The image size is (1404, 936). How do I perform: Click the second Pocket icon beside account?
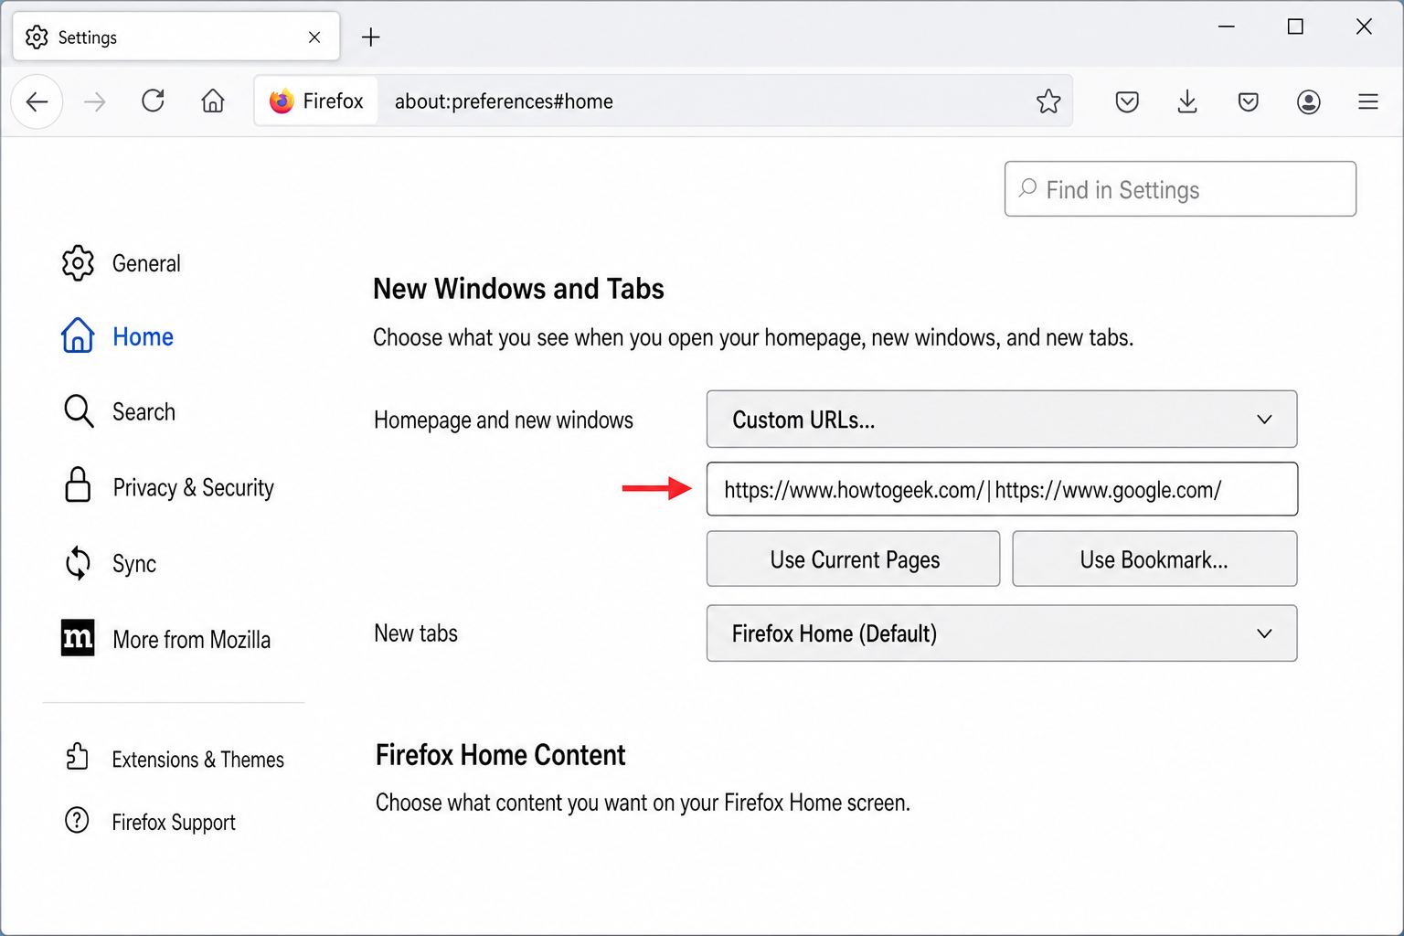point(1248,101)
